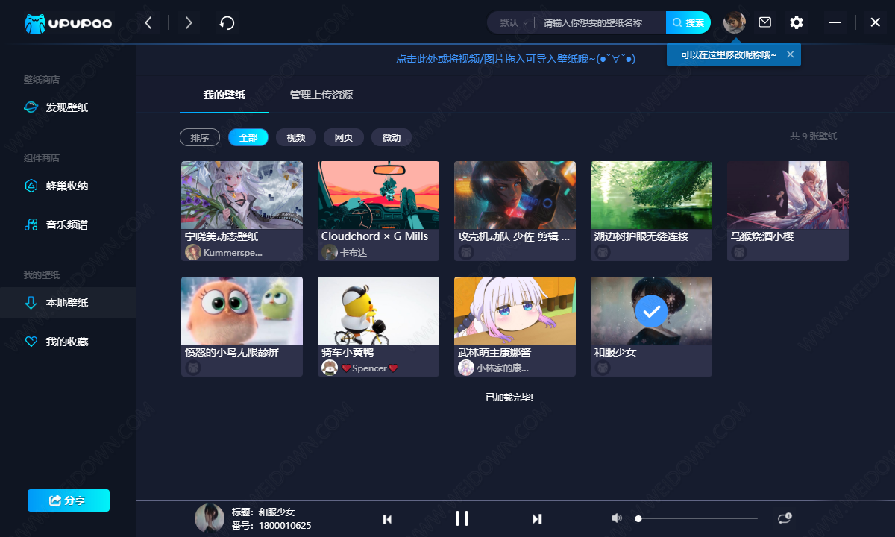Screen dimensions: 895x537
Task: Click the 攻壳机动队 card author icon
Action: pyautogui.click(x=466, y=252)
